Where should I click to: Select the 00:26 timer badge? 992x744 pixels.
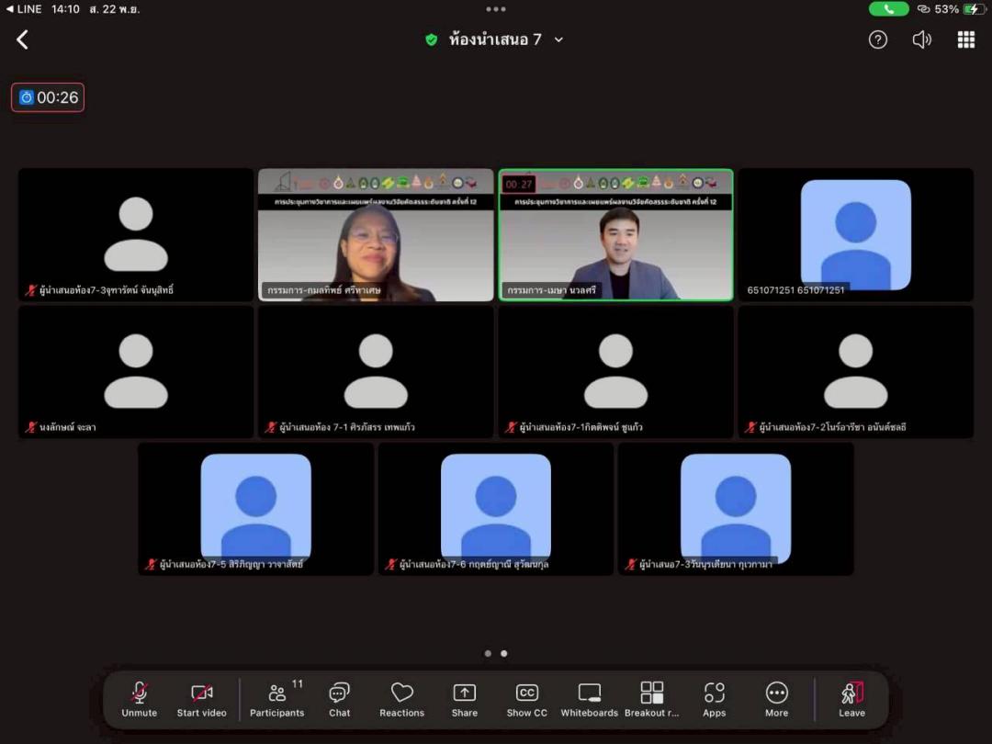click(48, 97)
